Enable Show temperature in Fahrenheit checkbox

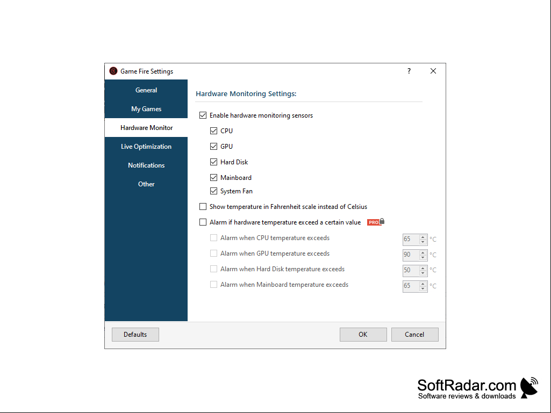click(203, 206)
